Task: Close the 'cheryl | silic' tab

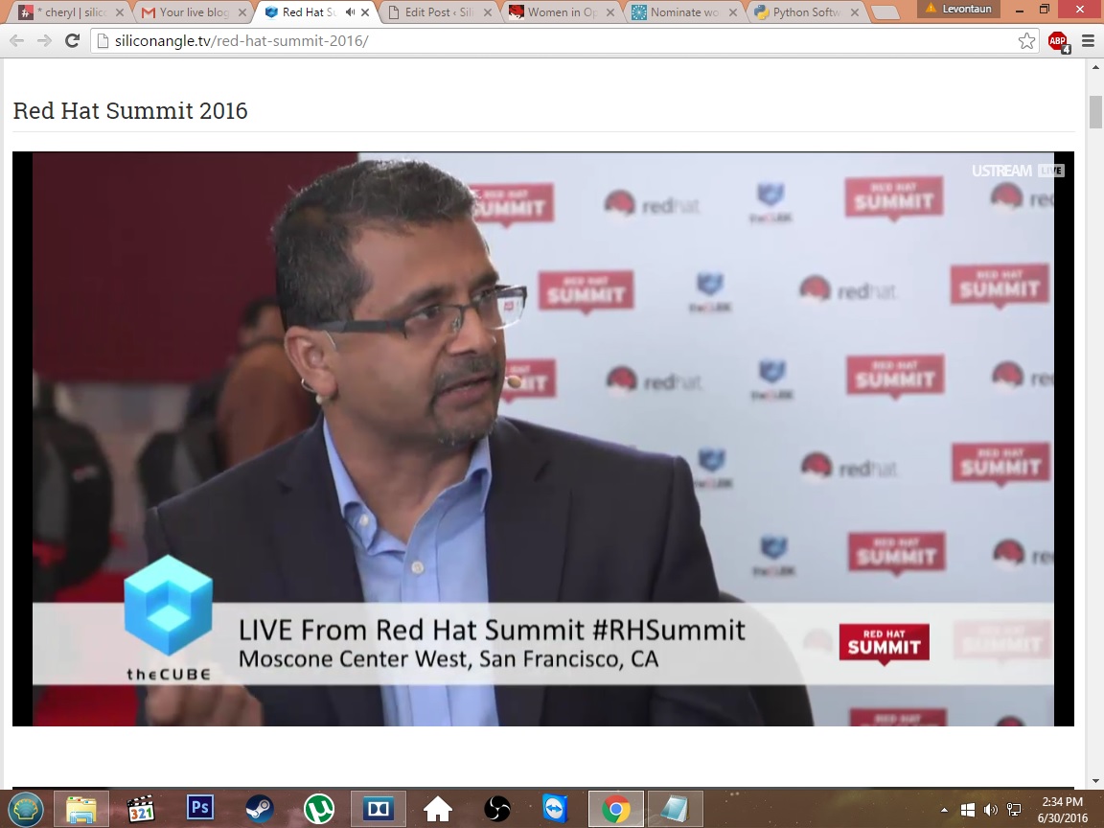Action: [x=120, y=11]
